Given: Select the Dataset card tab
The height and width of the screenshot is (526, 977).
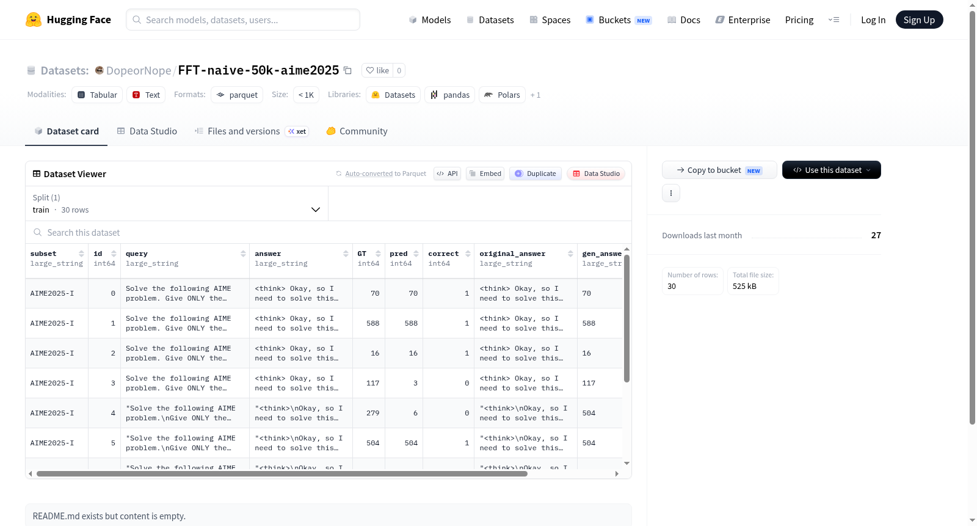Looking at the screenshot, I should click(x=66, y=131).
